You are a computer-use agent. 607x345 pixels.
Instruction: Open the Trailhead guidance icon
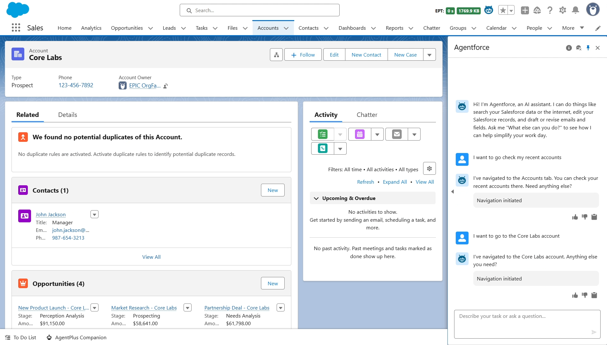click(537, 11)
